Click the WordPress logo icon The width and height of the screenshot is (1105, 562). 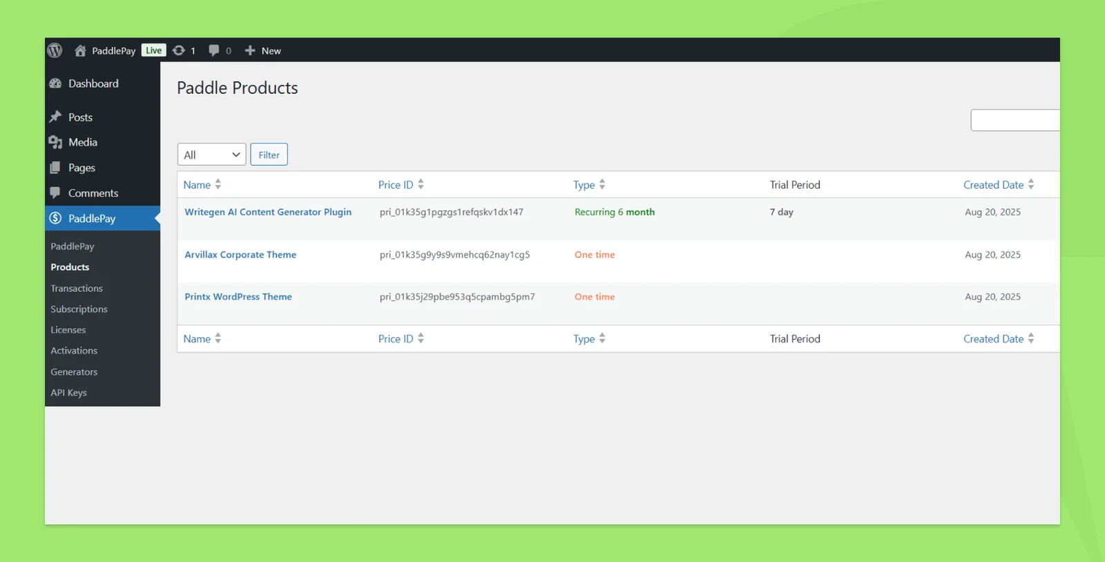tap(55, 50)
